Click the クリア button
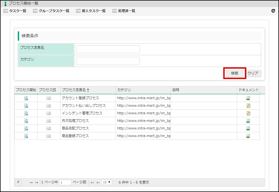This screenshot has height=192, width=279. (x=253, y=73)
